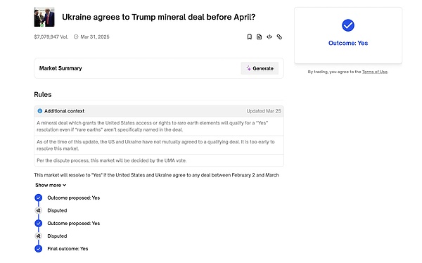Click the embed code icon
The height and width of the screenshot is (263, 422).
269,37
